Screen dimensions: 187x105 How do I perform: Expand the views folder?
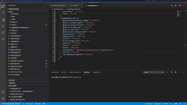click(13, 19)
